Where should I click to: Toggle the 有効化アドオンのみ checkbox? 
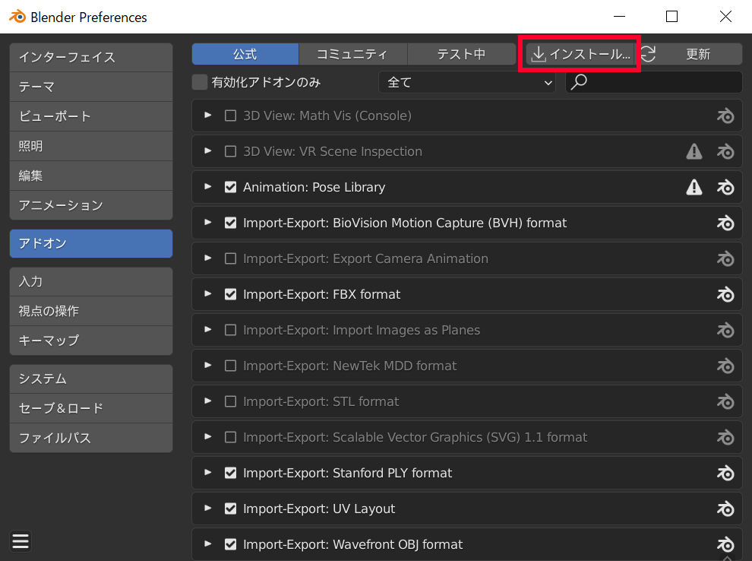pyautogui.click(x=200, y=82)
